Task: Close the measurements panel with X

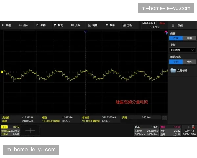Action: (x=164, y=118)
